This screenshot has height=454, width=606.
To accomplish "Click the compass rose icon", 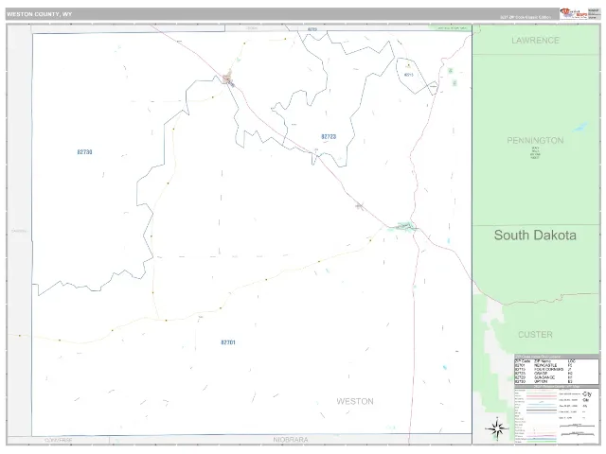I will point(498,428).
